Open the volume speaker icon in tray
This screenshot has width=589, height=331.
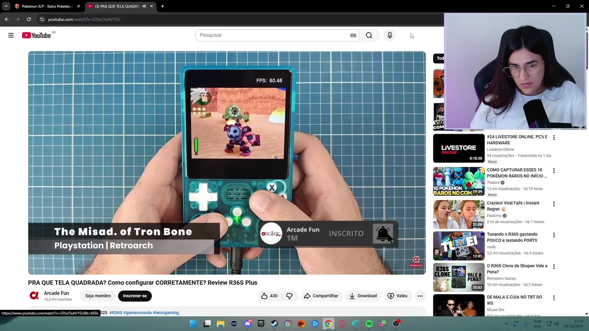[x=556, y=324]
